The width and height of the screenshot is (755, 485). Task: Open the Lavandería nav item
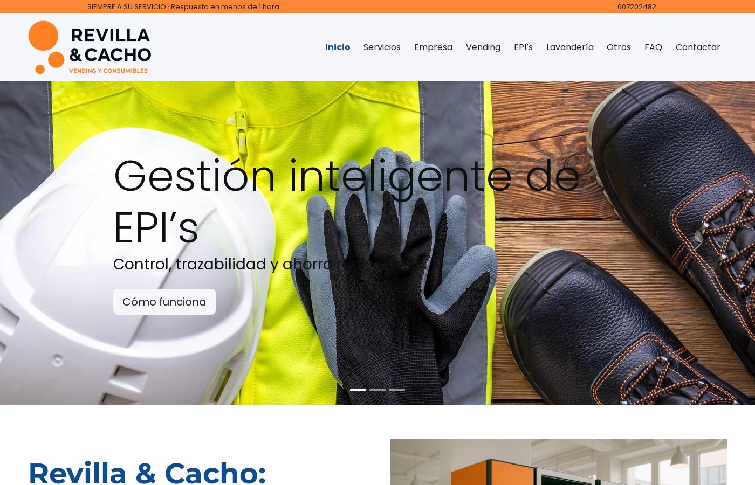(x=570, y=47)
